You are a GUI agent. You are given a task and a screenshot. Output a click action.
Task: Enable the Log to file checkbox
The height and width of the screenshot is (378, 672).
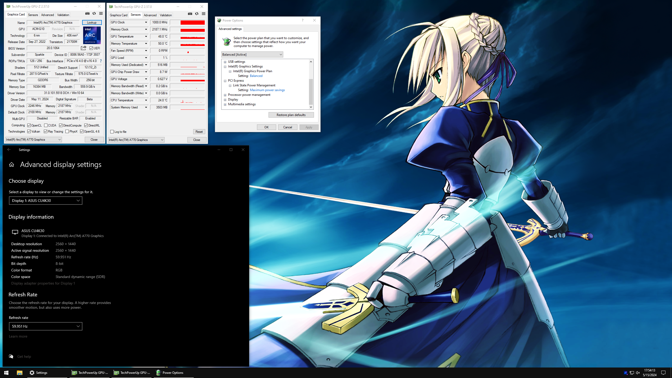(x=112, y=132)
